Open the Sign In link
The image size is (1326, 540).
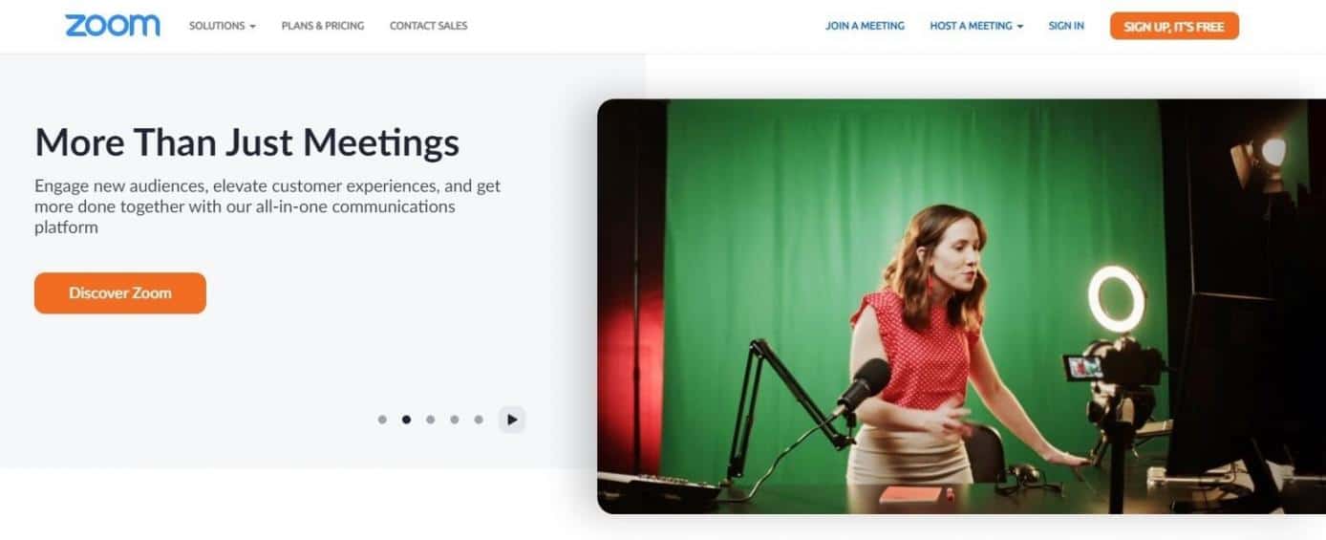tap(1066, 26)
